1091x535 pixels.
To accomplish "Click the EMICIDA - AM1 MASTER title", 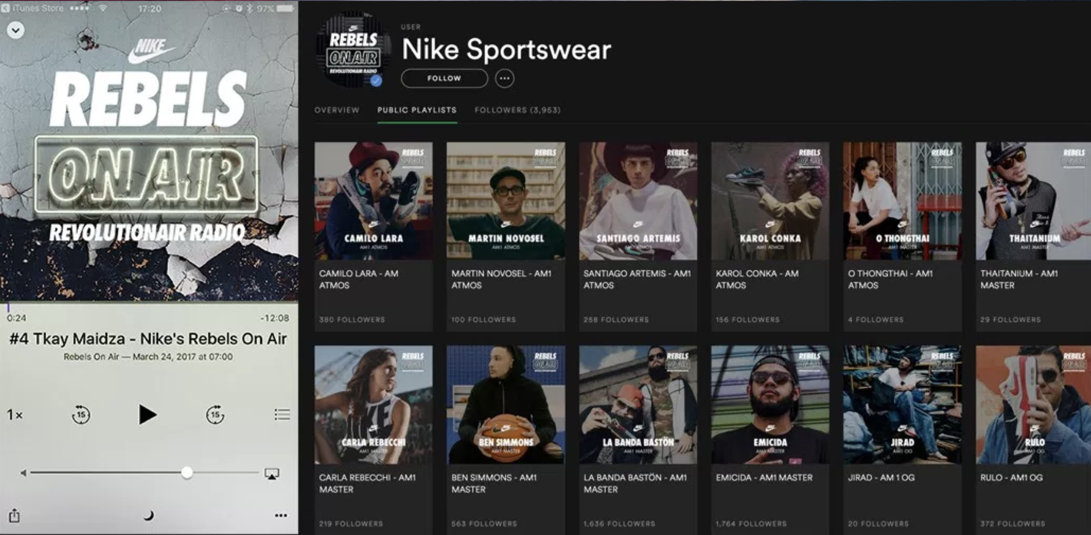I will 764,477.
